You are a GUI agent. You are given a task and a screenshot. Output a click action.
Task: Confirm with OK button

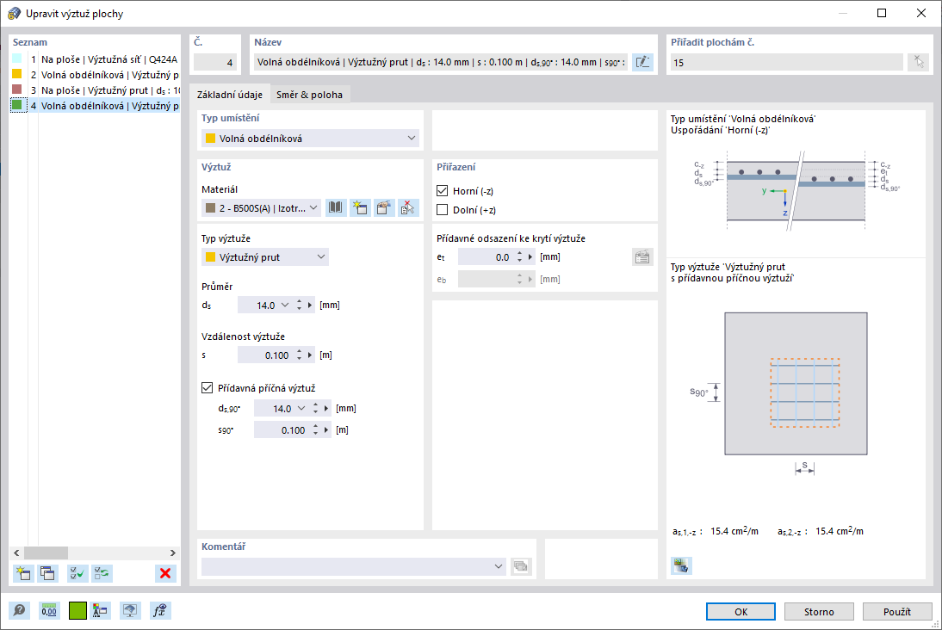pos(741,611)
